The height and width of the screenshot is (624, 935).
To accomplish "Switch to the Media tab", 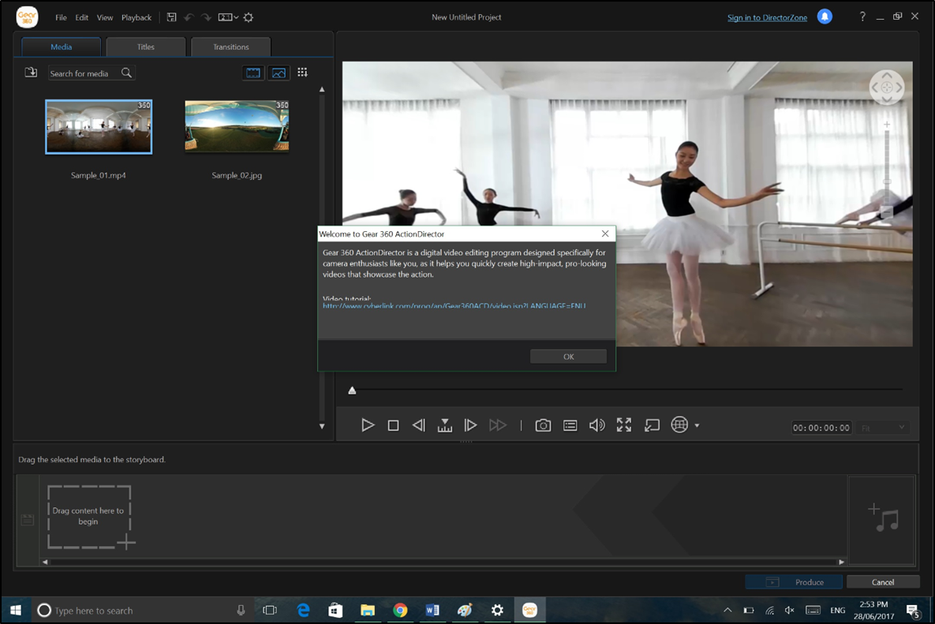I will [61, 47].
